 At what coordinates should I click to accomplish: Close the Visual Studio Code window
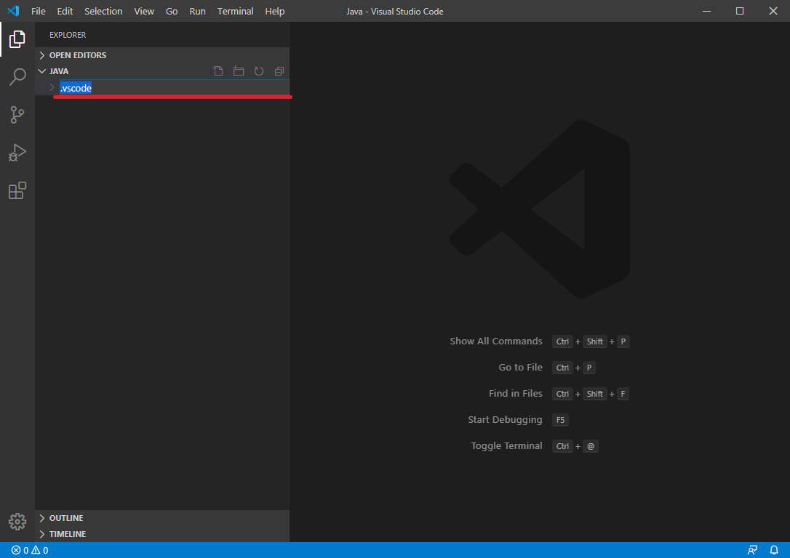click(773, 11)
